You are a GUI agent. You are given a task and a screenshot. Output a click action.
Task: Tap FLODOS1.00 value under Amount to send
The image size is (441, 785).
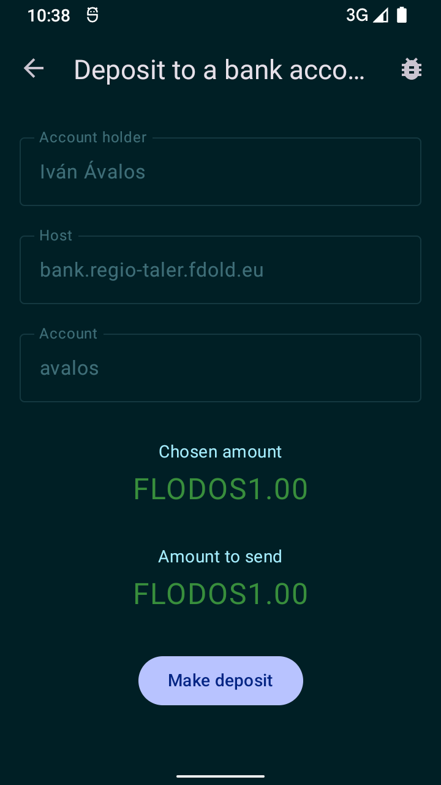tap(221, 594)
